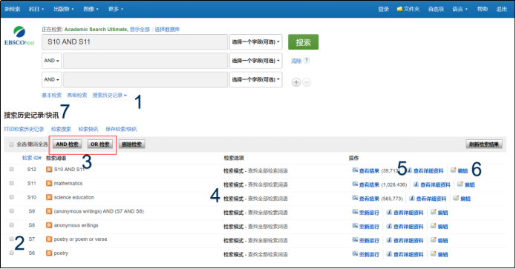Click the 保存检索/快讯 link
The height and width of the screenshot is (269, 516).
(121, 129)
